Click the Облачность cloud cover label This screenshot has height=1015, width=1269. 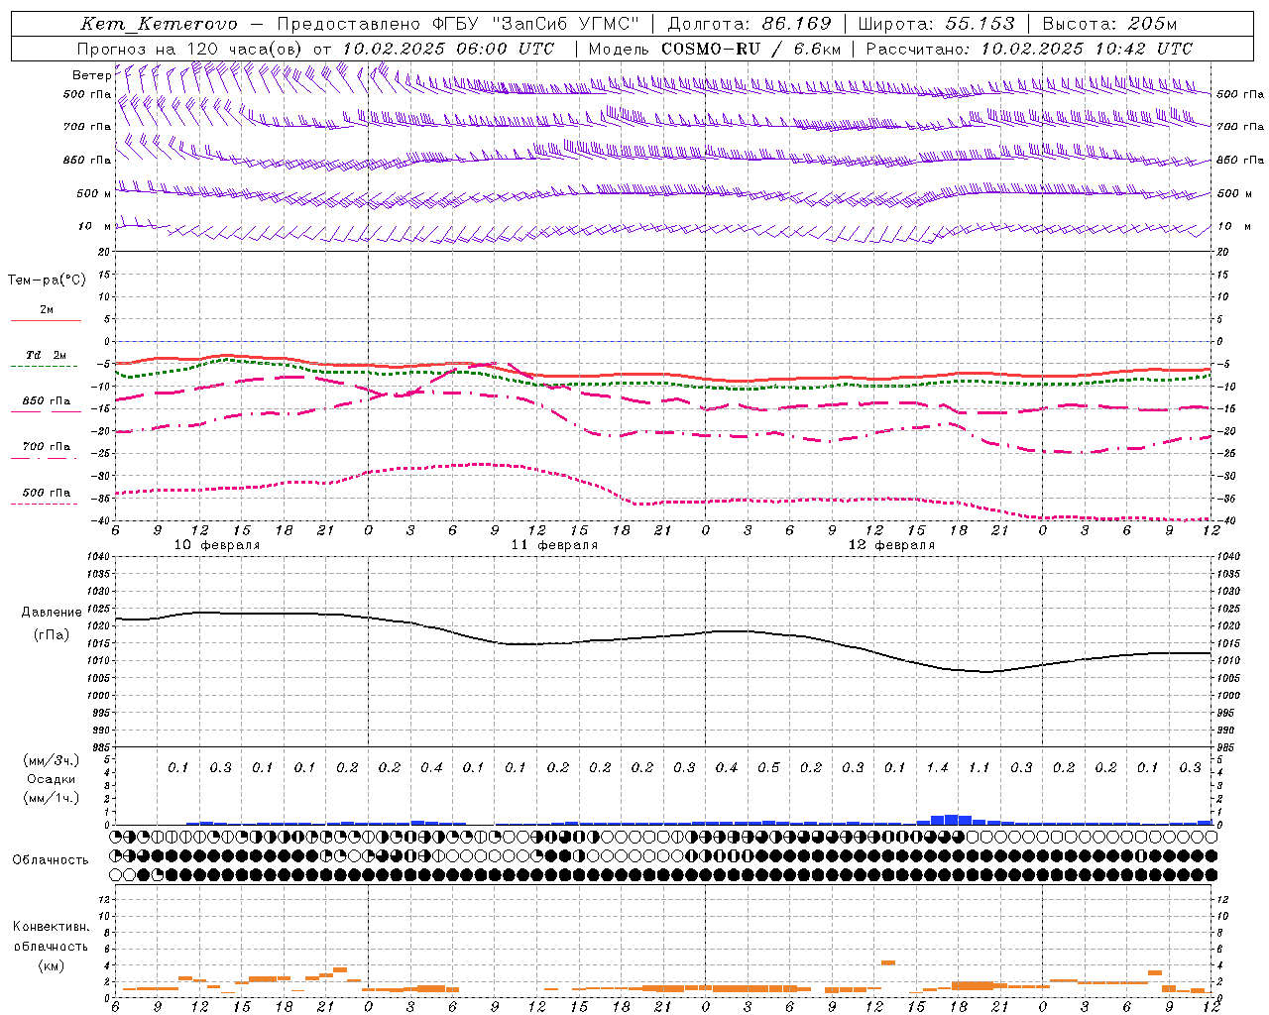51,860
